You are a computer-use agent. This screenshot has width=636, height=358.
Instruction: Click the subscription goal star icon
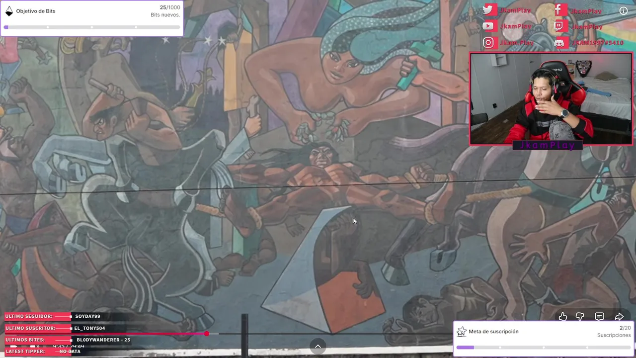click(x=462, y=332)
